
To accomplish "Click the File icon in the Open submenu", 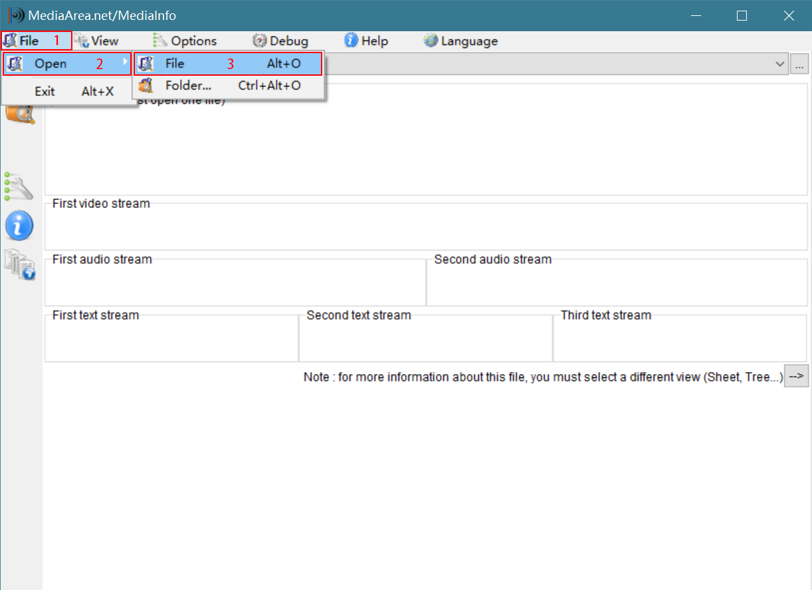I will pos(146,64).
